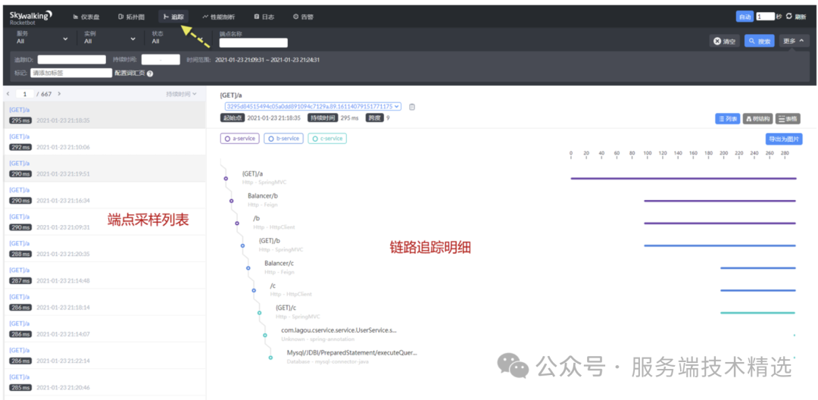Copy trace ID with the clipboard icon

[412, 107]
